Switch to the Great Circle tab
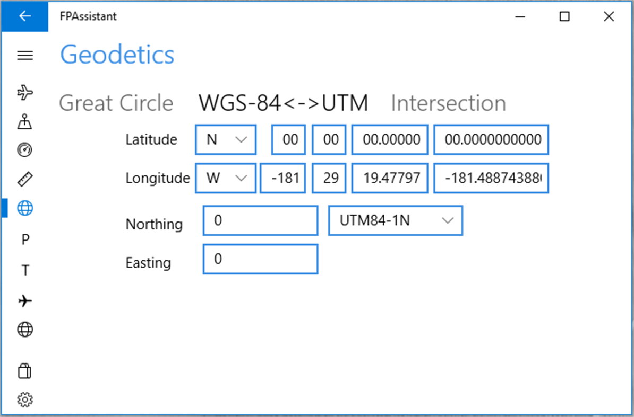634x417 pixels. (116, 103)
